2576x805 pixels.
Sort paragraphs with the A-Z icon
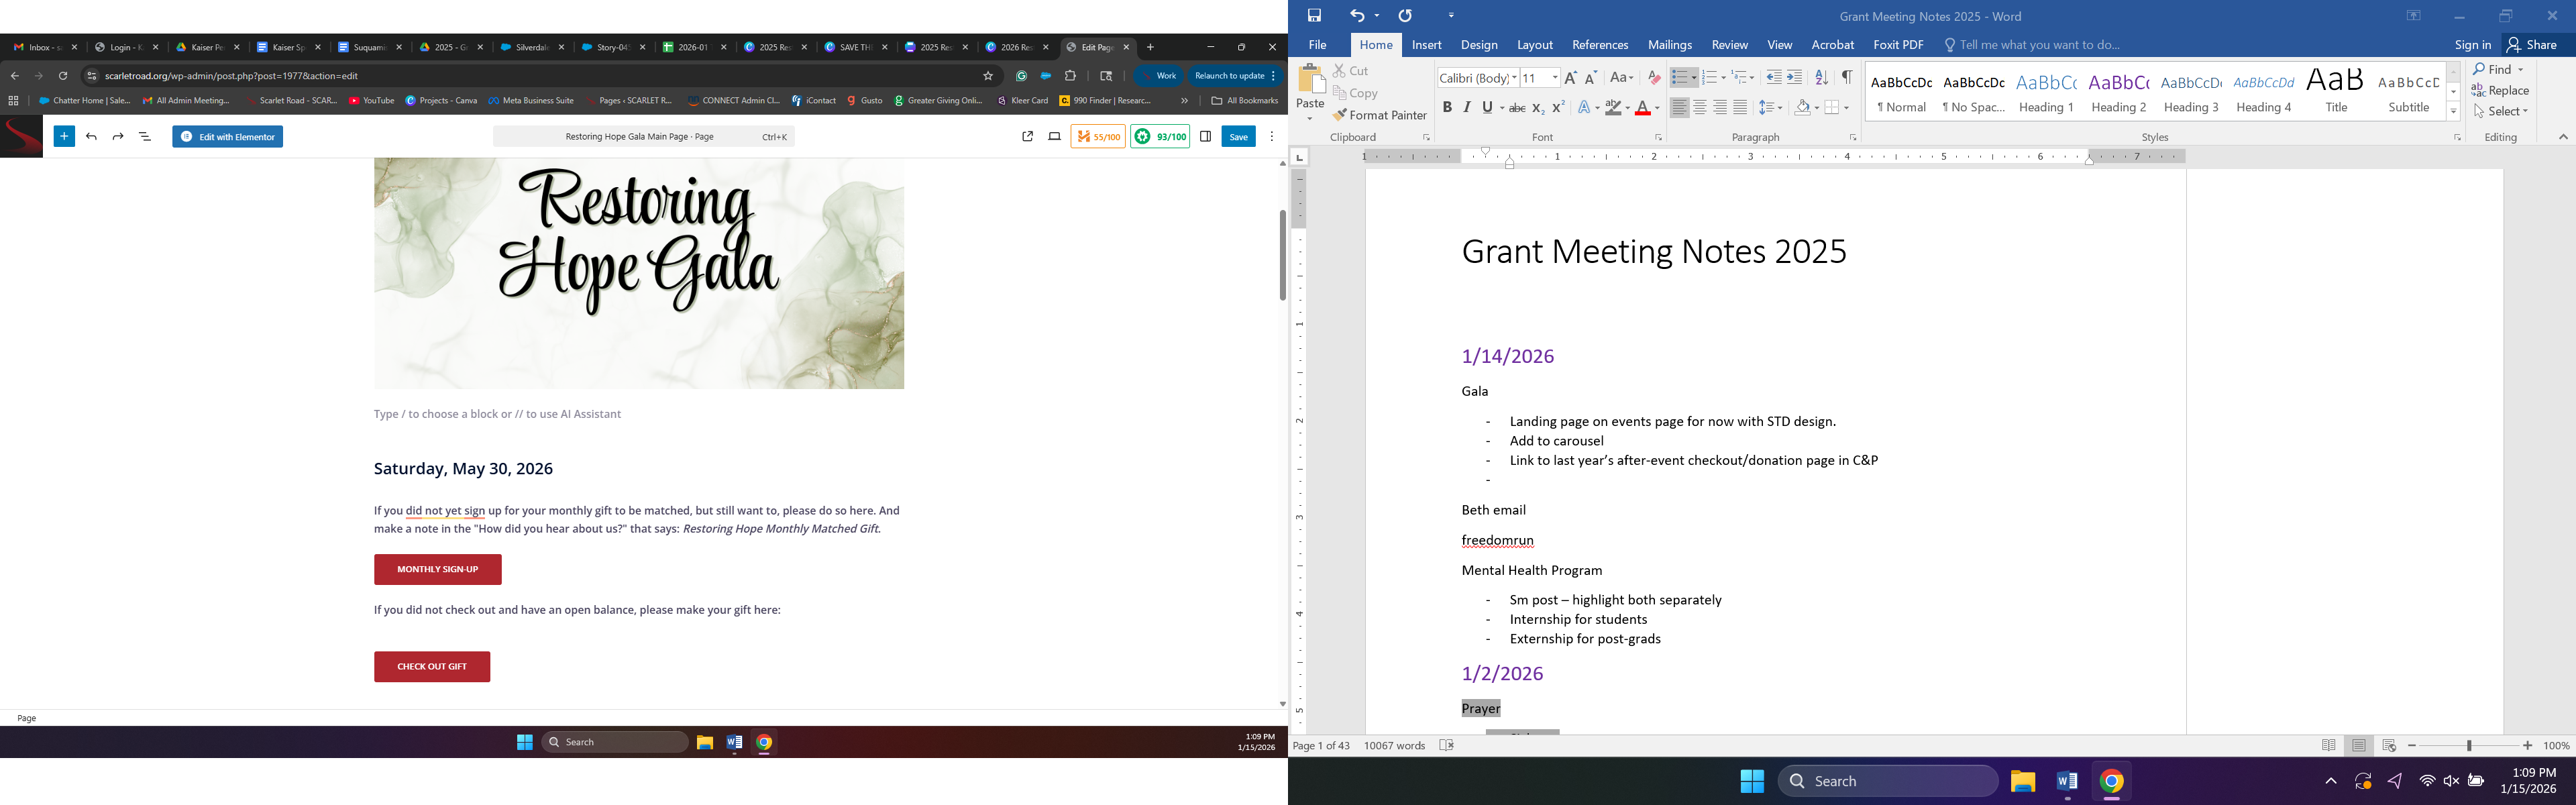click(x=1821, y=78)
